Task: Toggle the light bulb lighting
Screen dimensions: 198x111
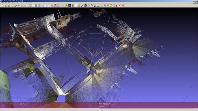Action: 52,5
